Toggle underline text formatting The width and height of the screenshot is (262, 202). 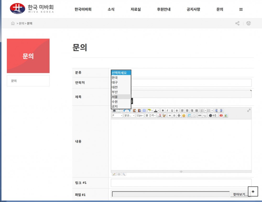pyautogui.click(x=172, y=110)
